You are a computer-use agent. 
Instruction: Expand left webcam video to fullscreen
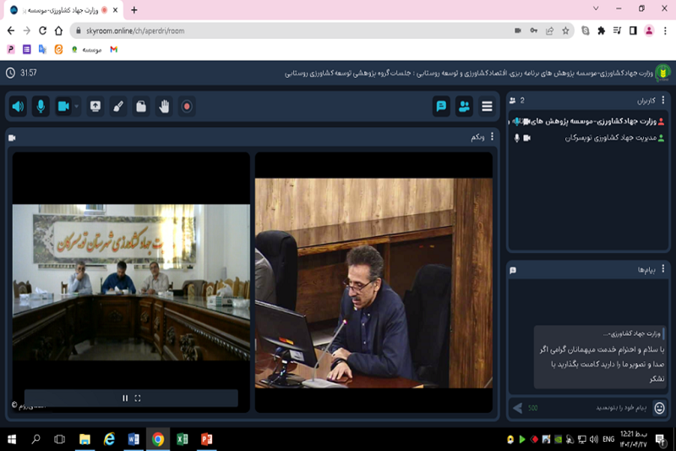coord(138,398)
